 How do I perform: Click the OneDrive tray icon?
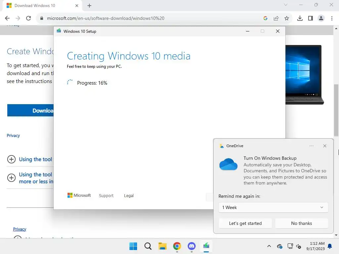point(279,246)
